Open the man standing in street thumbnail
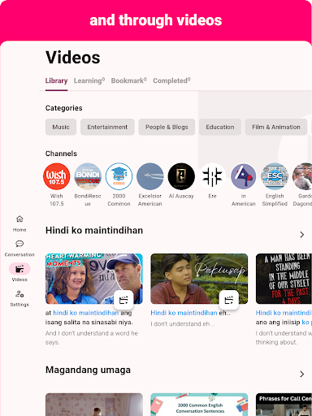 284,279
